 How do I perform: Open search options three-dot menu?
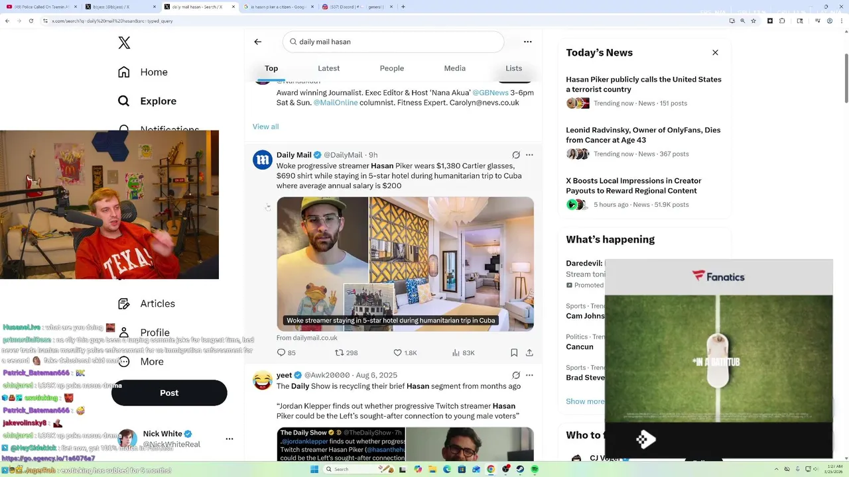pyautogui.click(x=528, y=42)
